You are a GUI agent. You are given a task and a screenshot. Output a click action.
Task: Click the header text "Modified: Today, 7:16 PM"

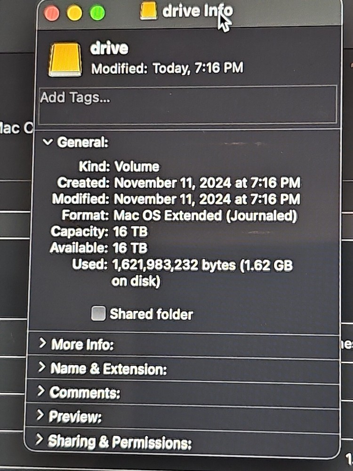click(167, 68)
